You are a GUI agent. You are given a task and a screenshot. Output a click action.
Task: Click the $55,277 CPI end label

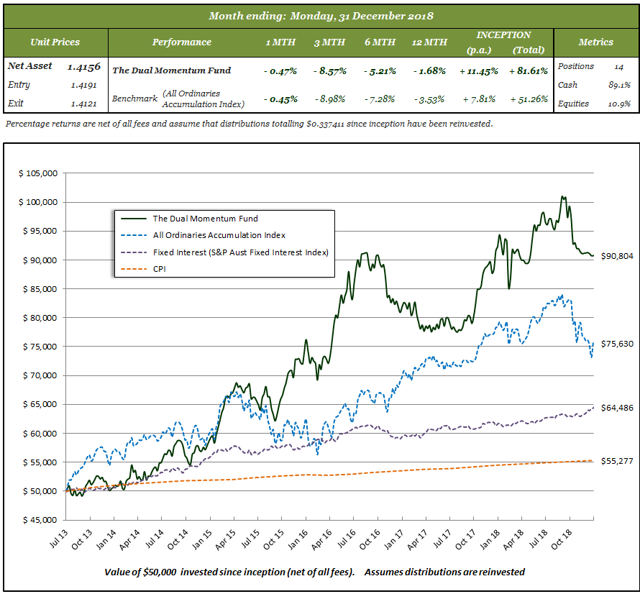point(616,461)
